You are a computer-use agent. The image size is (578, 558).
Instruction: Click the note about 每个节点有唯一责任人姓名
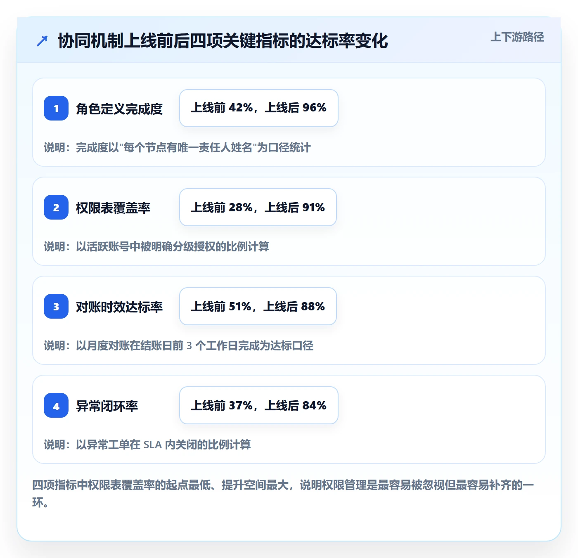[x=177, y=147]
